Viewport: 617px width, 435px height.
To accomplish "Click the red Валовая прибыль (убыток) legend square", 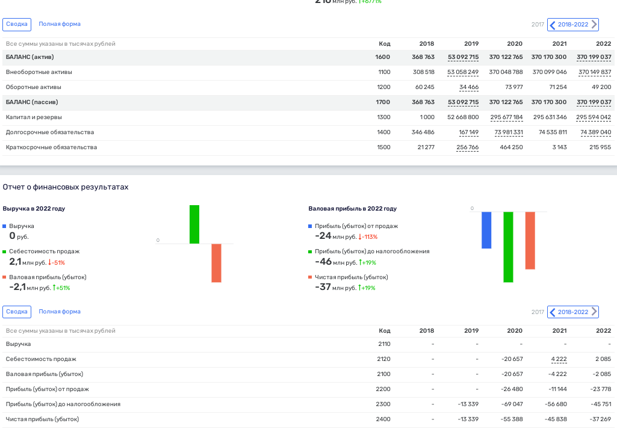I will click(x=4, y=277).
